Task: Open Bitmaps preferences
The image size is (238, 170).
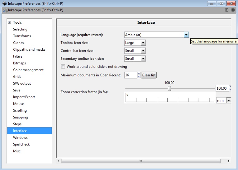Action: point(19,63)
